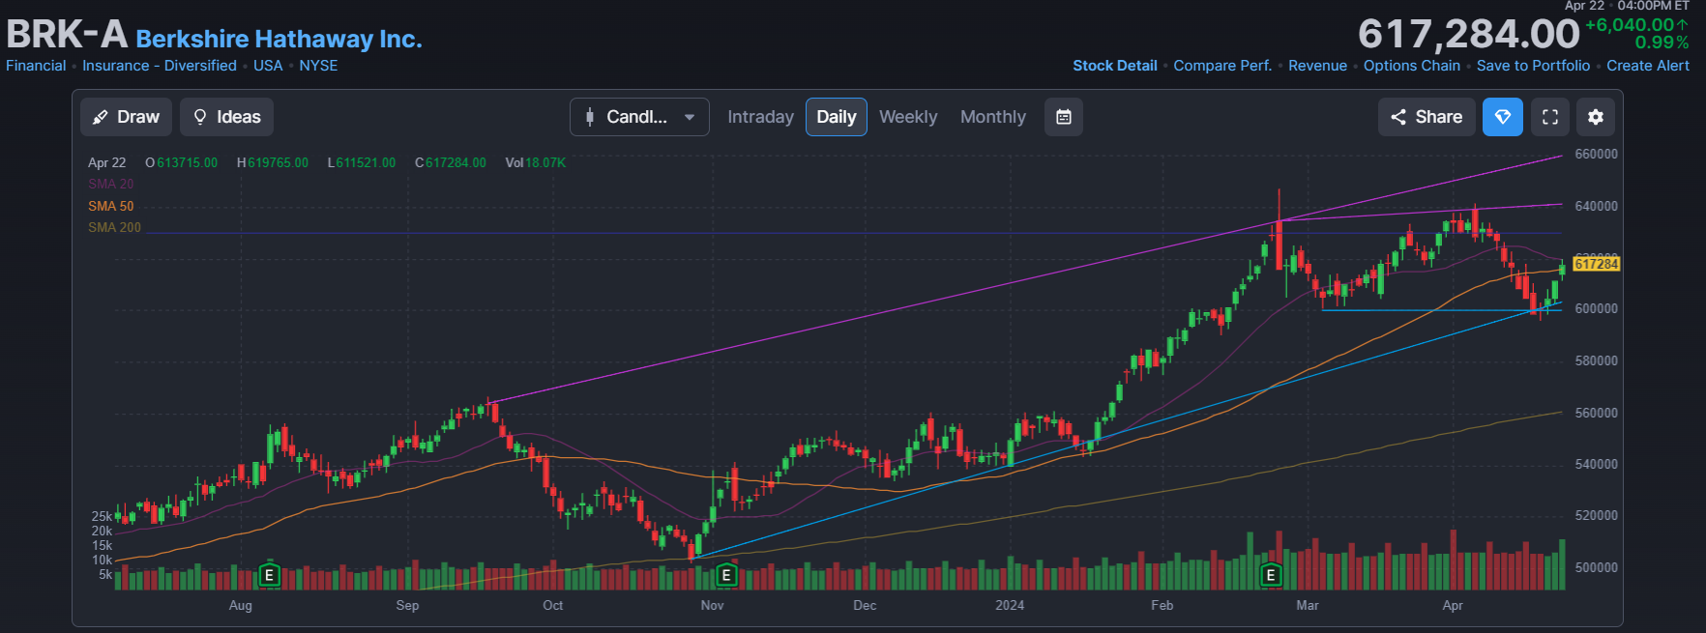The image size is (1706, 633).
Task: Click the earnings E marker near Aug
Action: (x=270, y=576)
